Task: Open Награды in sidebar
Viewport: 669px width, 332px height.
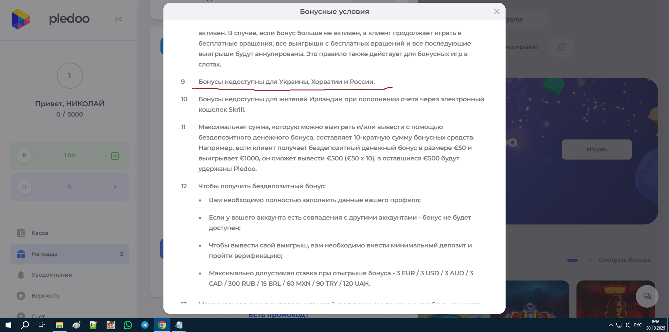Action: (44, 254)
